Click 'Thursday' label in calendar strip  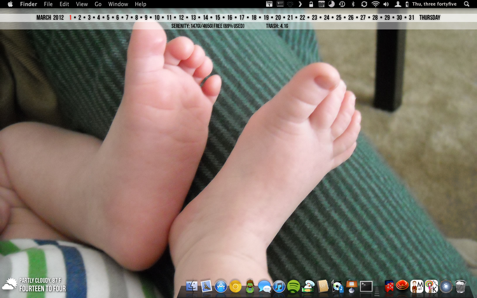(430, 18)
